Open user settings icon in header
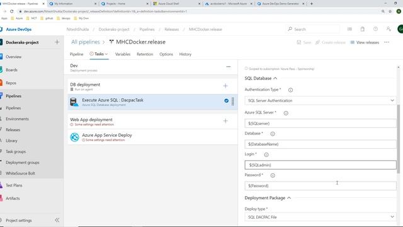 [x=389, y=29]
